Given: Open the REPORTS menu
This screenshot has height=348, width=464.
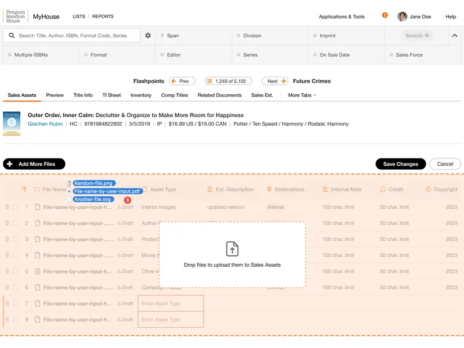Looking at the screenshot, I should [x=103, y=16].
